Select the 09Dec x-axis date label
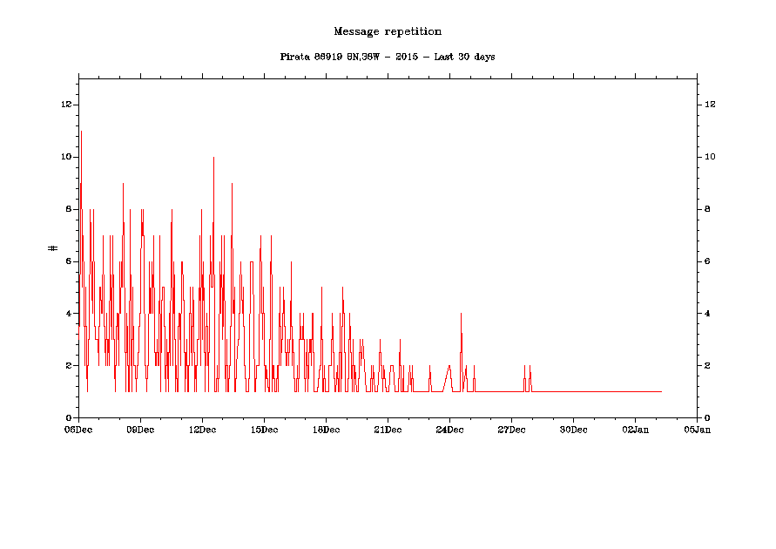Viewport: 776px width, 549px height. [x=140, y=430]
